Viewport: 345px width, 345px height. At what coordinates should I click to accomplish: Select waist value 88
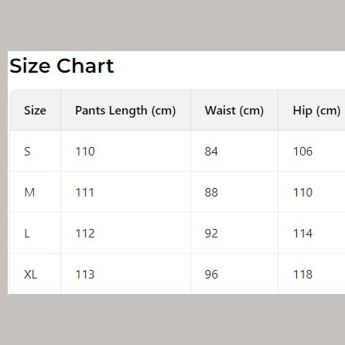pyautogui.click(x=211, y=193)
